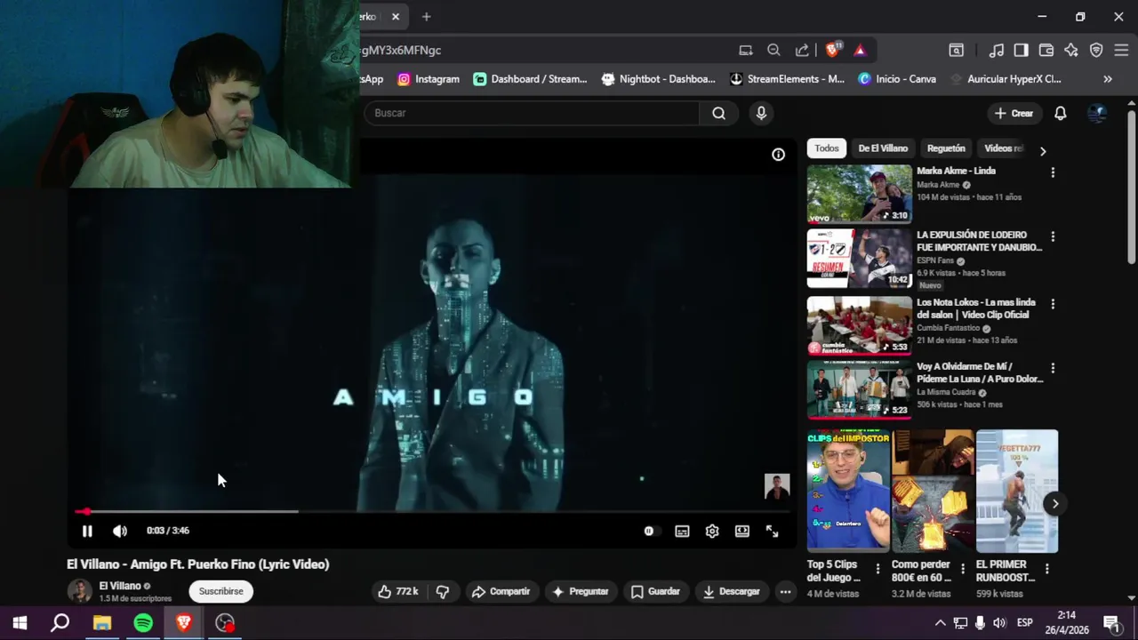Toggle browser sidebar panel
Viewport: 1138px width, 640px height.
[1021, 50]
